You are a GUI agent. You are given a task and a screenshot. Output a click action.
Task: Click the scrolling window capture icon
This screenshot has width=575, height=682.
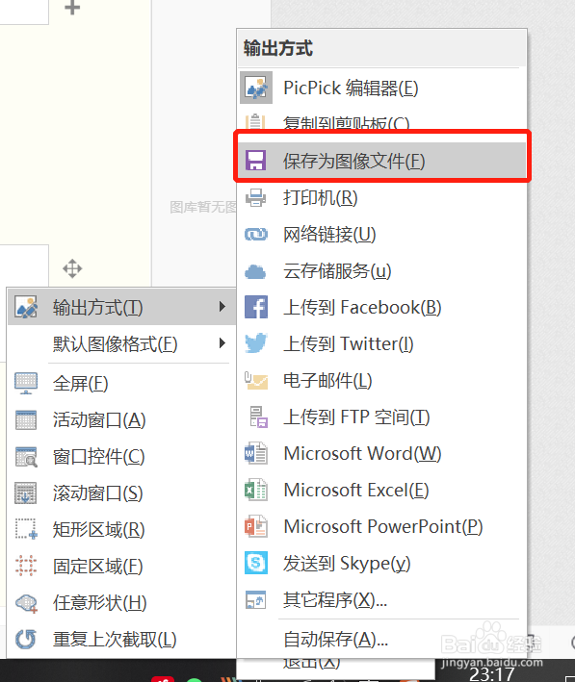[x=26, y=493]
